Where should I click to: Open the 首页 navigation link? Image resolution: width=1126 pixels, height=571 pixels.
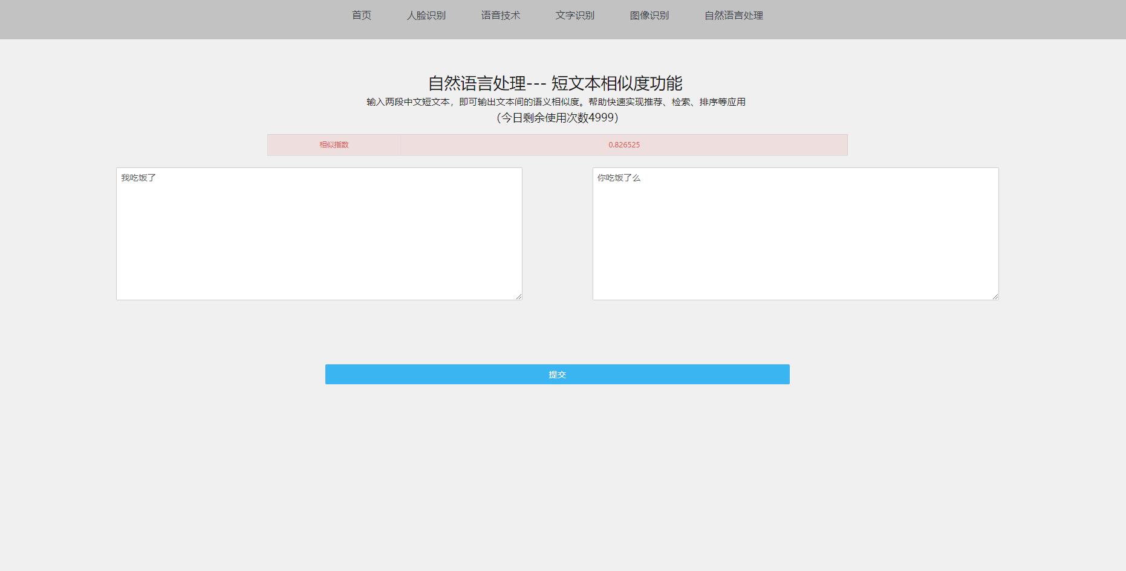[361, 15]
